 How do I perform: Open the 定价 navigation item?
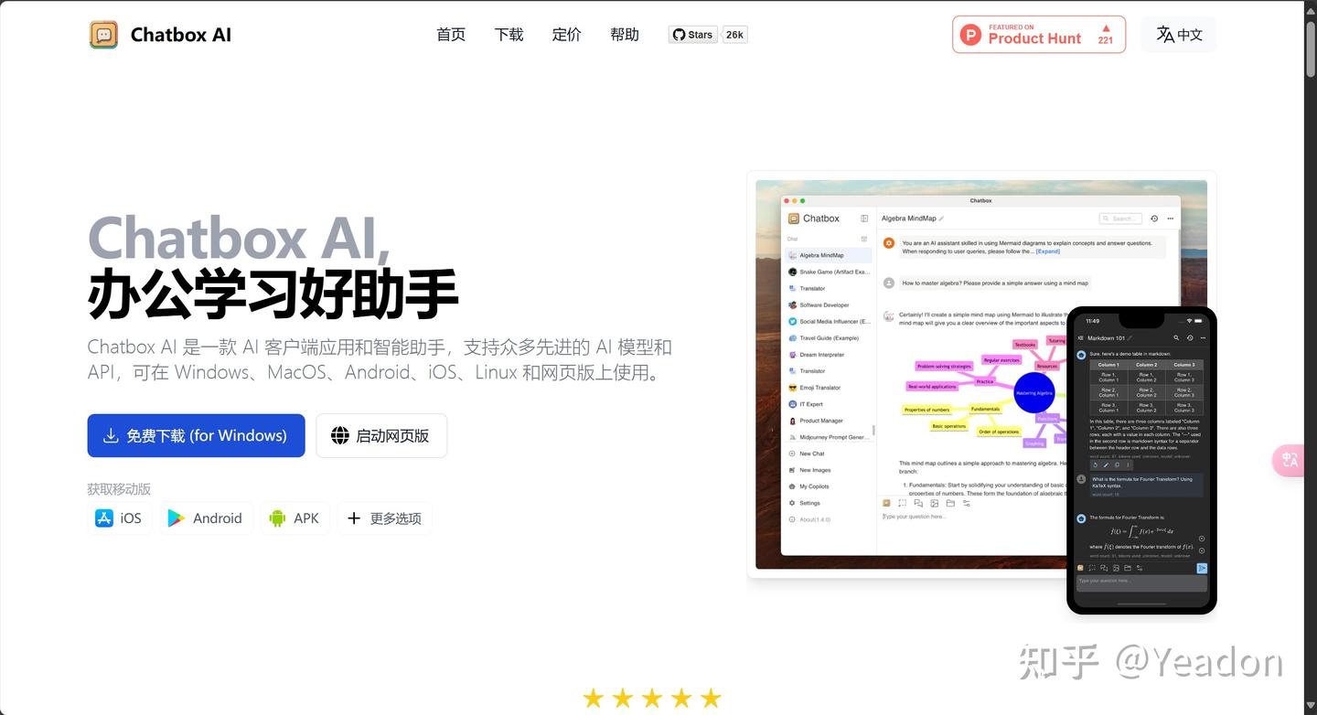click(x=566, y=35)
